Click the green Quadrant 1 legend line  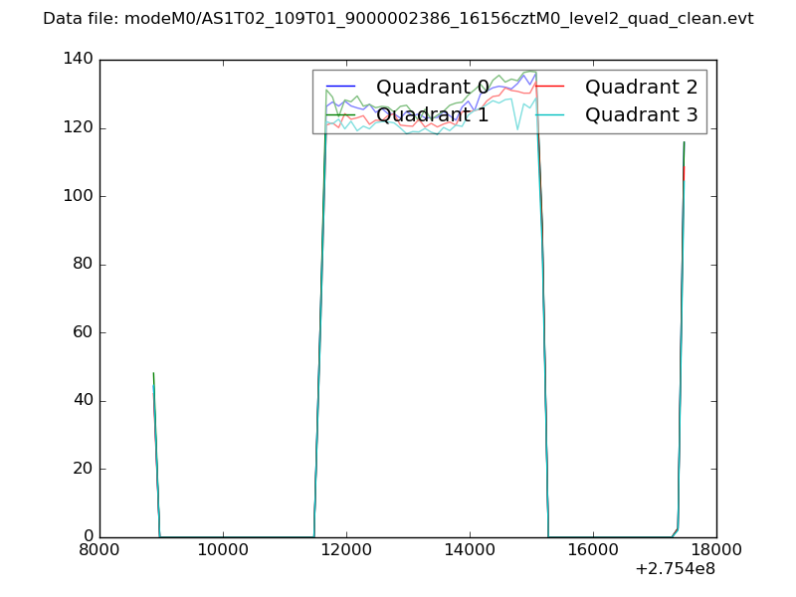(340, 114)
